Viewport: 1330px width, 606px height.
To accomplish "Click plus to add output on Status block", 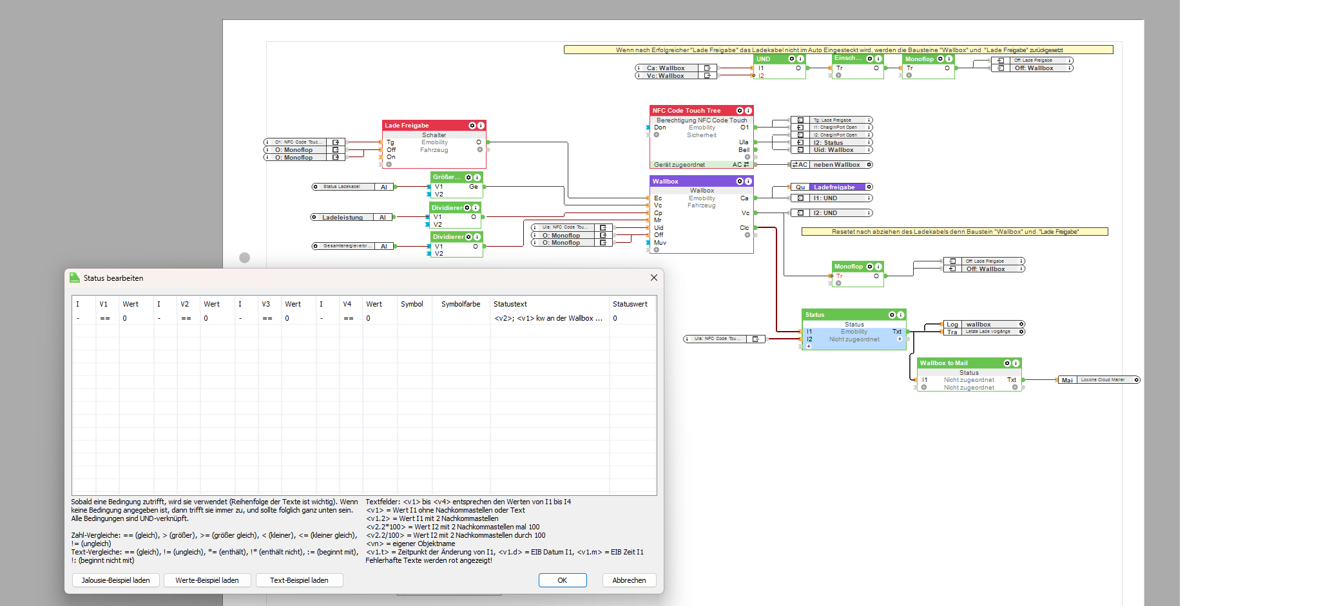I will tap(900, 339).
